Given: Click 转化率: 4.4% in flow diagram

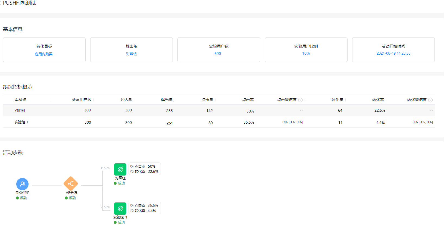Looking at the screenshot, I should 145,211.
